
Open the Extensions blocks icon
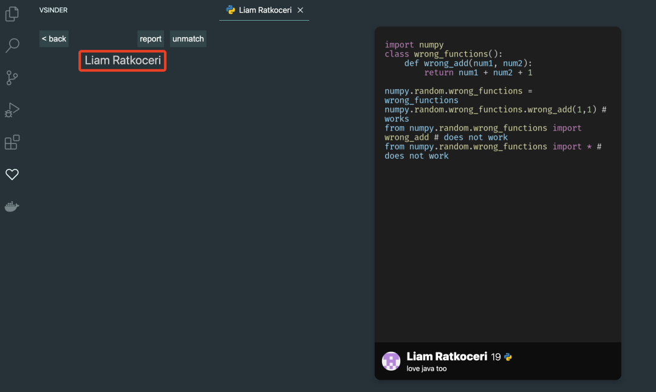[x=12, y=142]
